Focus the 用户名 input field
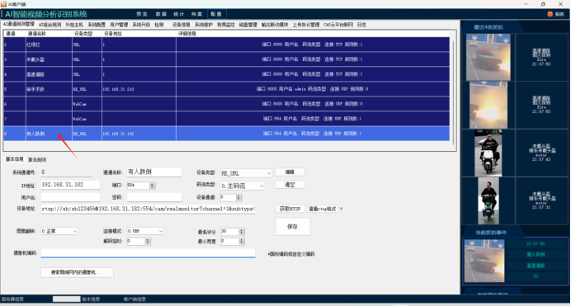 tap(70, 197)
